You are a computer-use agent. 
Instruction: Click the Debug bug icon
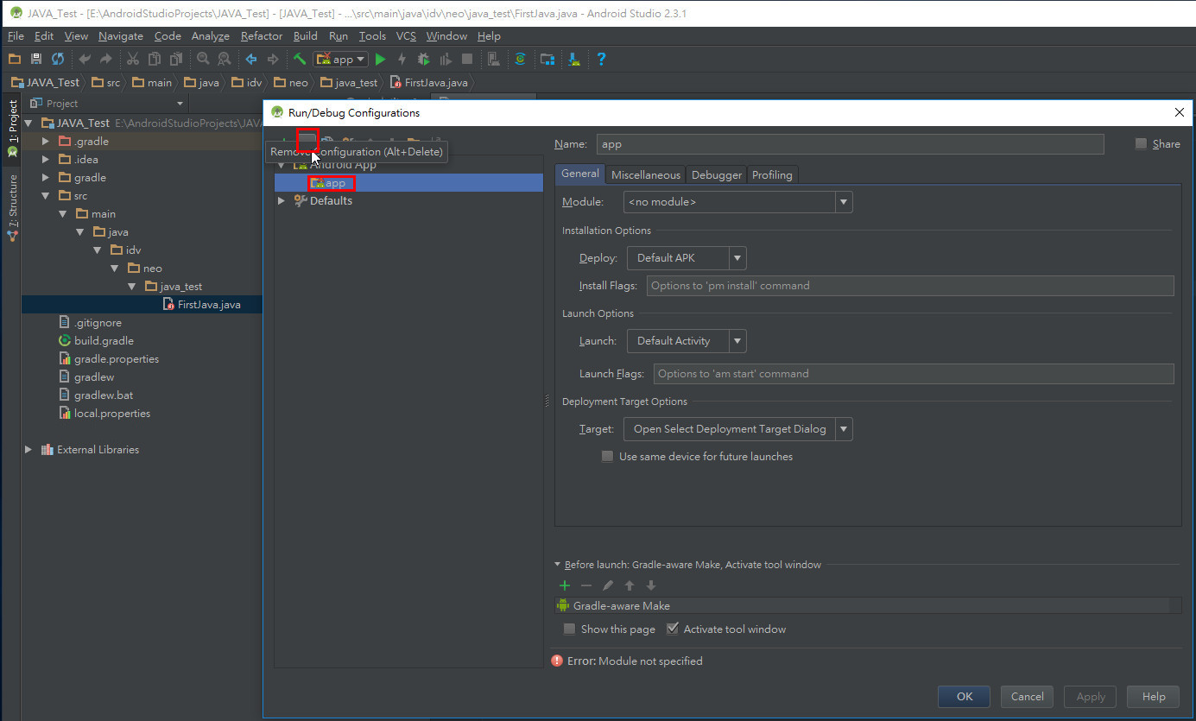coord(423,59)
